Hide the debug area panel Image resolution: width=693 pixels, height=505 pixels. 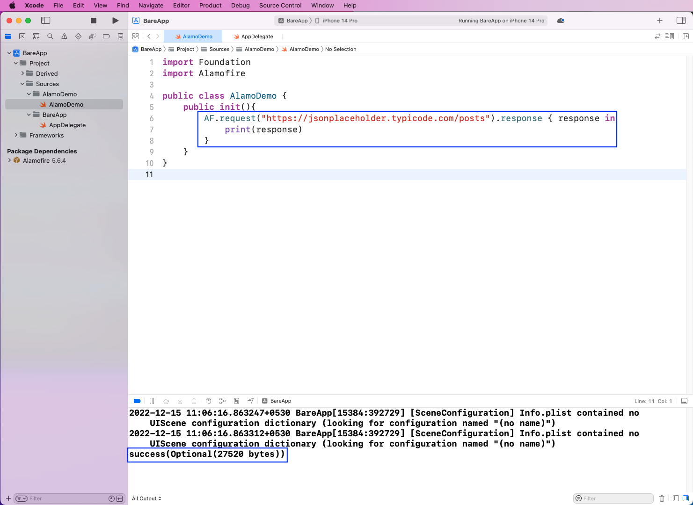point(684,401)
